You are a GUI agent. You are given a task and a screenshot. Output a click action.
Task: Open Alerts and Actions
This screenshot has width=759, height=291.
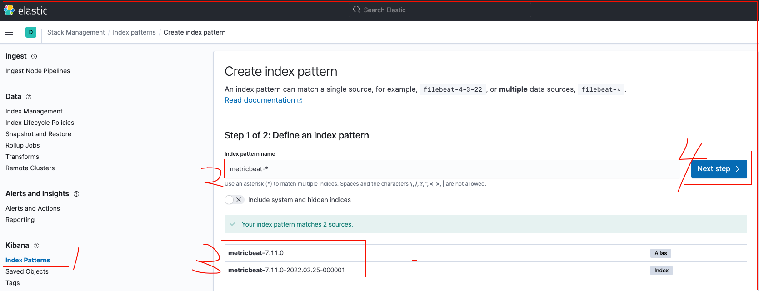33,208
